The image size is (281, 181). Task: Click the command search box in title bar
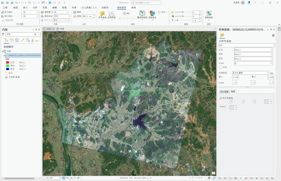(146, 3)
